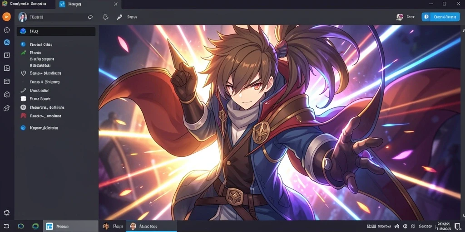
Task: Open the taskbar start icon at bottom-left corner
Action: 6,227
